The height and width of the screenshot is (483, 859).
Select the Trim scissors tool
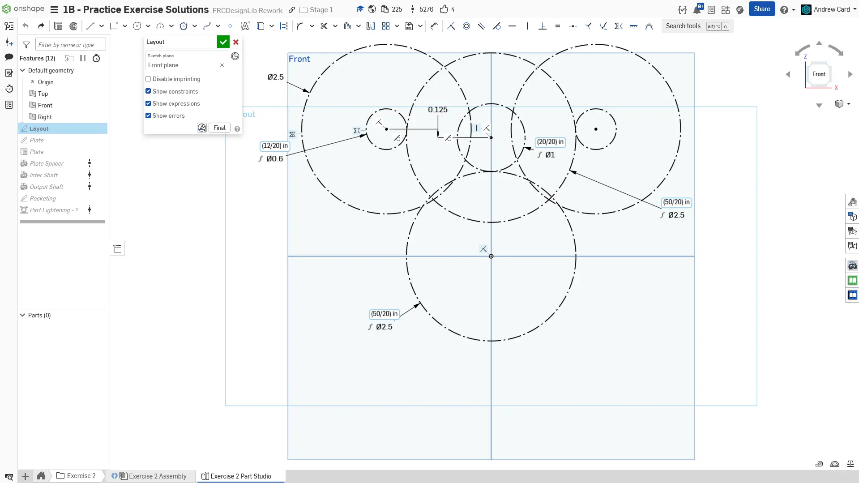click(x=324, y=26)
